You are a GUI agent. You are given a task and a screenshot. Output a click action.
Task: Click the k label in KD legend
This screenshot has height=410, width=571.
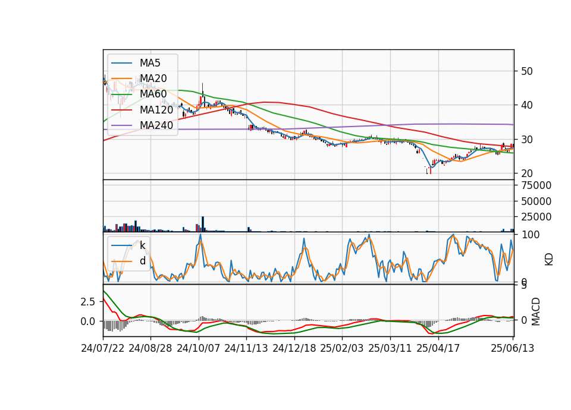pos(142,245)
